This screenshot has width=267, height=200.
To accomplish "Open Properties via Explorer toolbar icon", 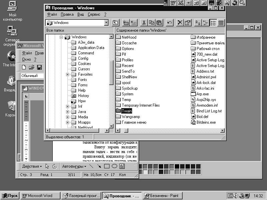I will click(188, 23).
